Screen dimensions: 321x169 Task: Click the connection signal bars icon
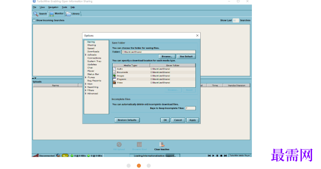pyautogui.click(x=36, y=156)
